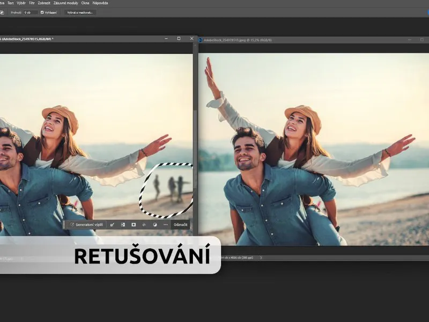Screen dimensions: 429x322
Task: Open the three-dots more options in contextual bar
Action: coord(166,224)
